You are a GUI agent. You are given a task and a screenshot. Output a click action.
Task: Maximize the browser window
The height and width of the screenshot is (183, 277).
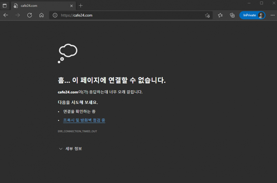(261, 3)
